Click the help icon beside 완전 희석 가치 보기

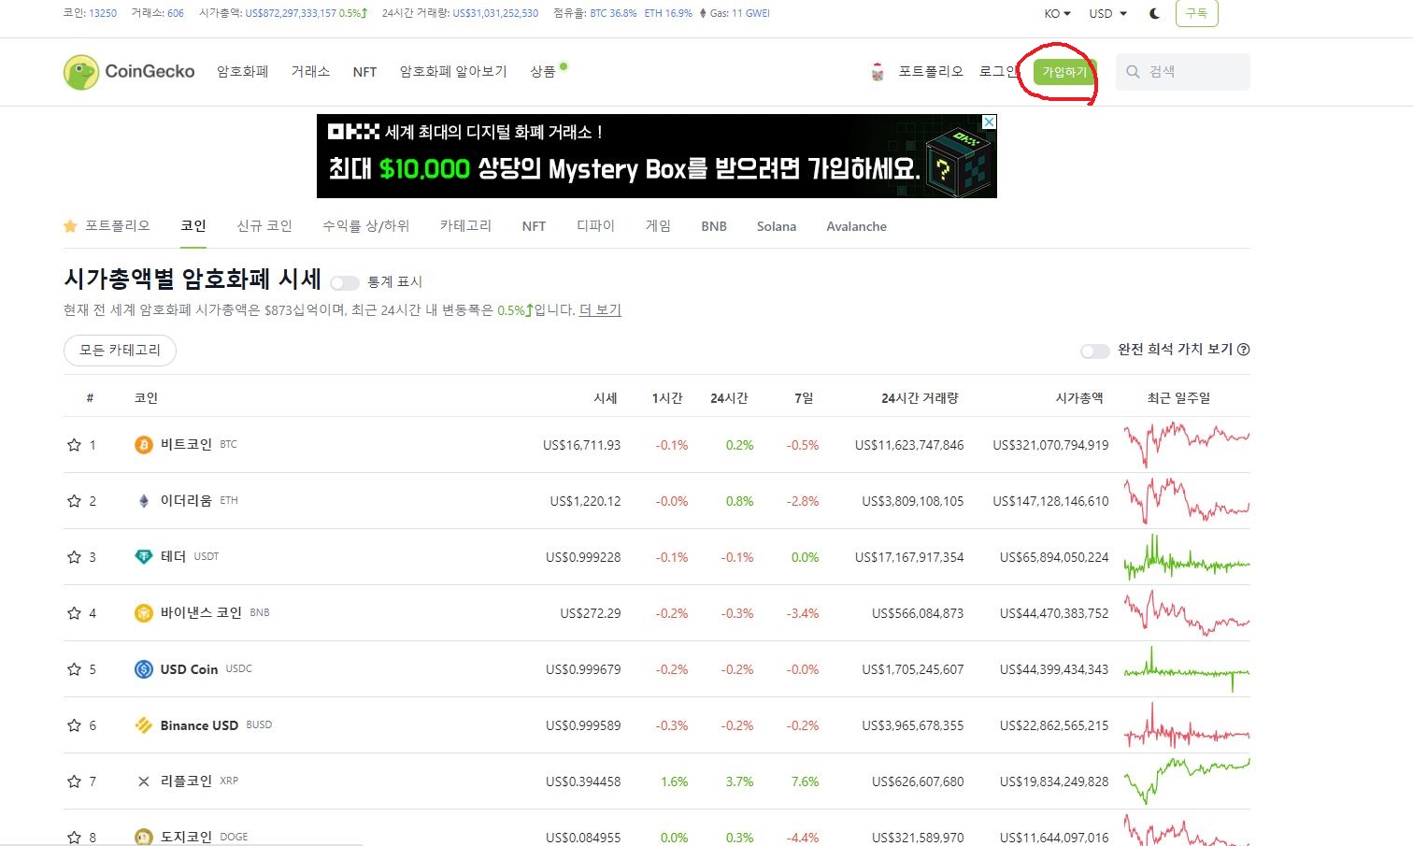tap(1244, 350)
